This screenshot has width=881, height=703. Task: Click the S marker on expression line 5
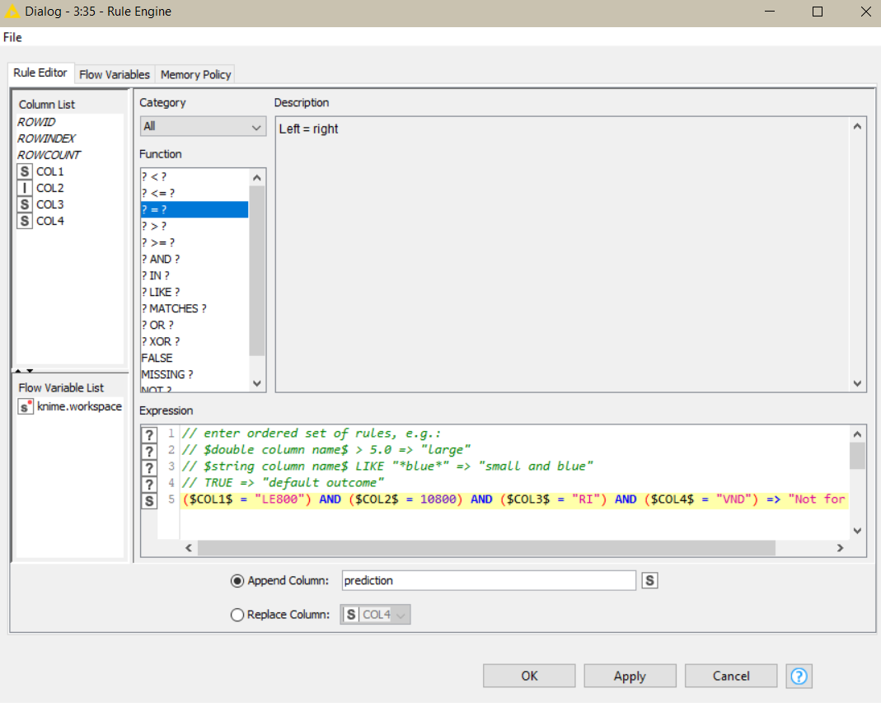click(148, 499)
